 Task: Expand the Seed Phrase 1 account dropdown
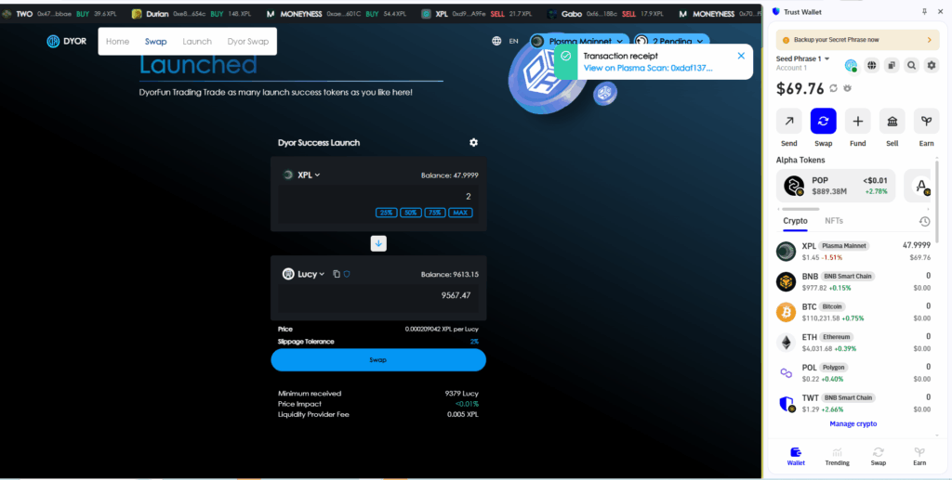[x=802, y=58]
